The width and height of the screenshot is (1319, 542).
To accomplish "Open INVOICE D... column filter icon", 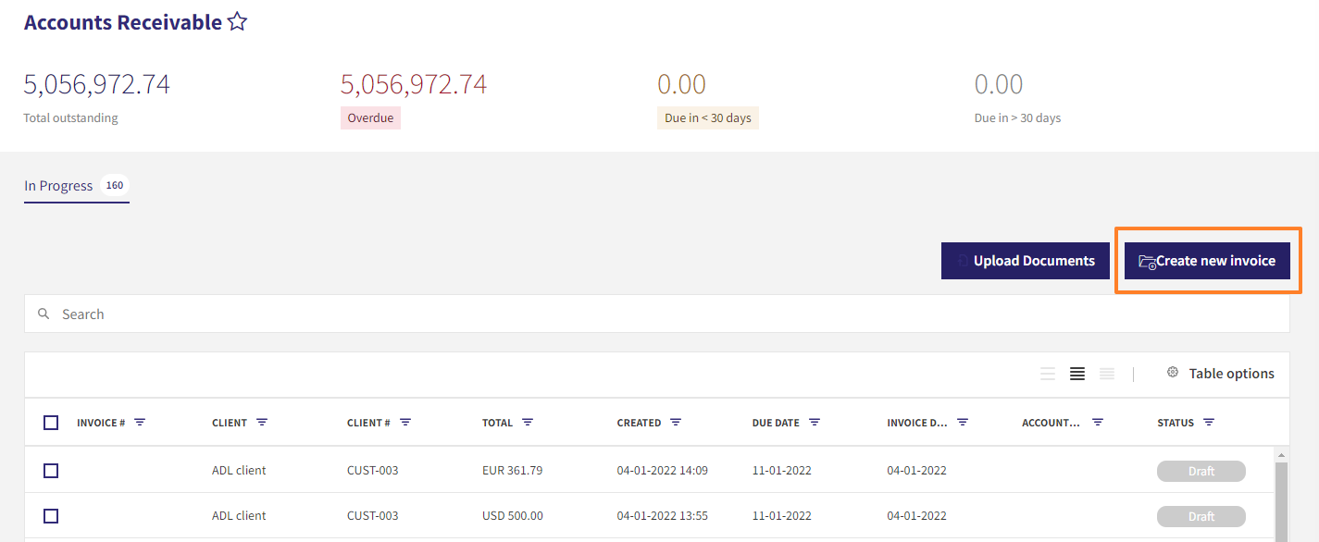I will [963, 423].
